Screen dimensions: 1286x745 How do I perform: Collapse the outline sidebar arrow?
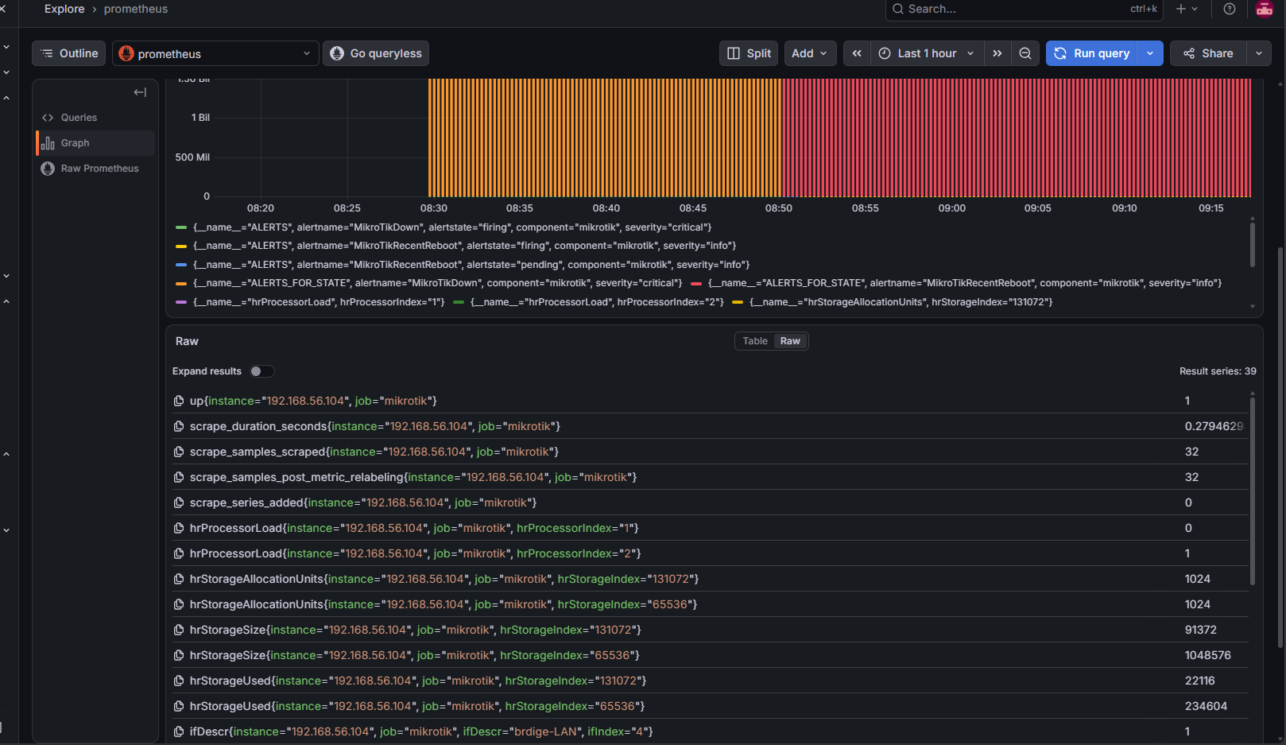pyautogui.click(x=140, y=92)
